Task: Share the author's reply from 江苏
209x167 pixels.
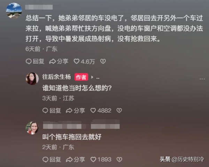Action: [x=75, y=111]
